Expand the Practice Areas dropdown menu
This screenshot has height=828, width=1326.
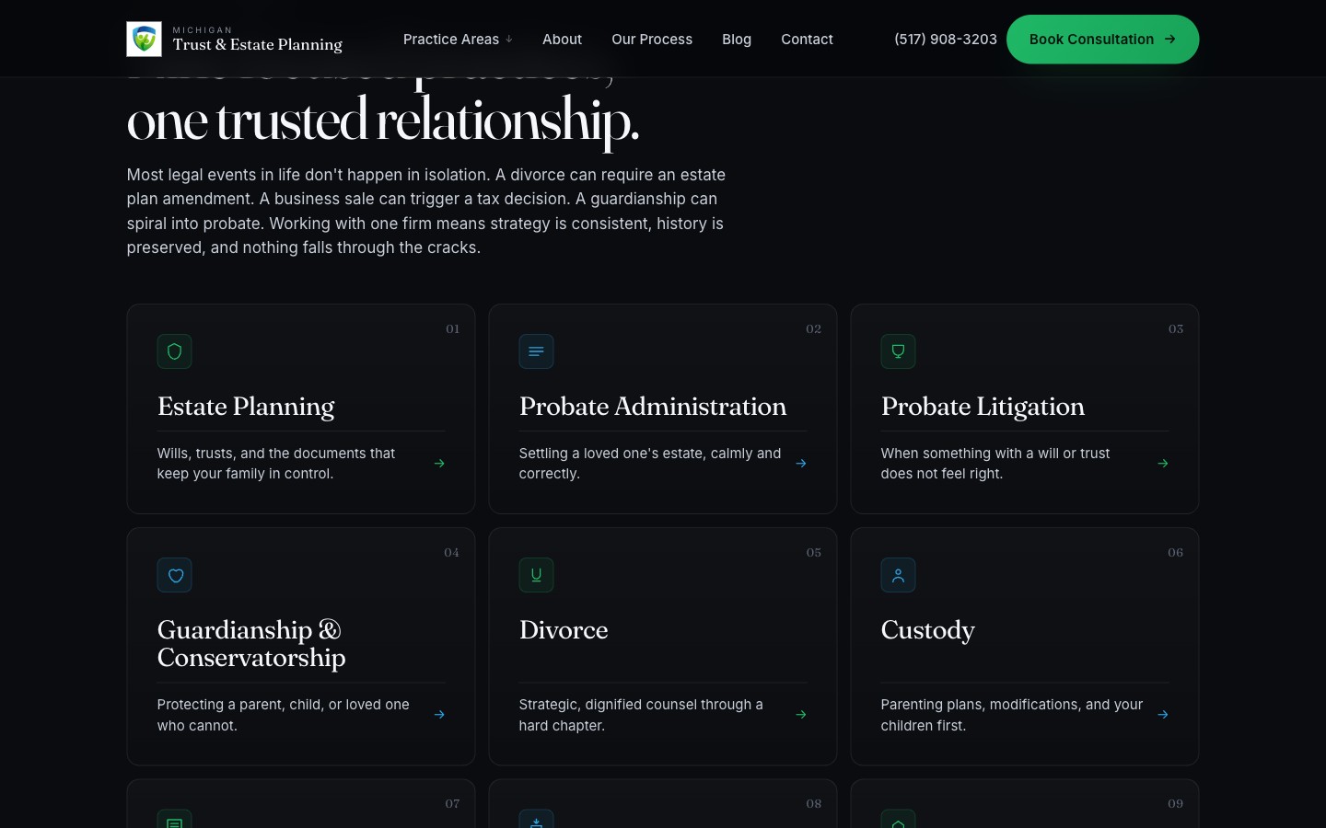[x=458, y=40]
